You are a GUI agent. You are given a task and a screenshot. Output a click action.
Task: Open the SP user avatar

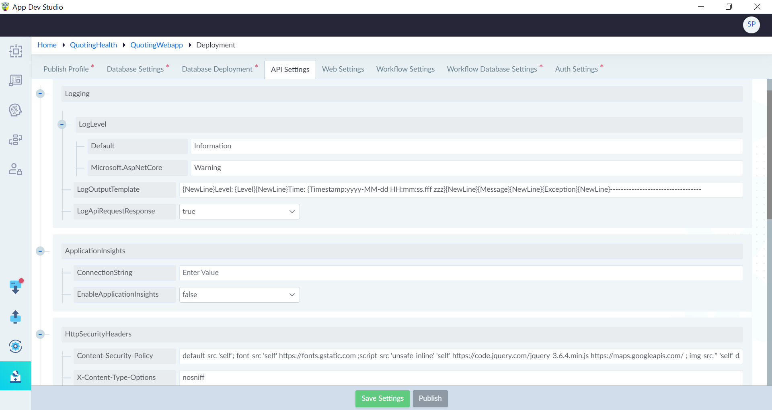point(751,25)
